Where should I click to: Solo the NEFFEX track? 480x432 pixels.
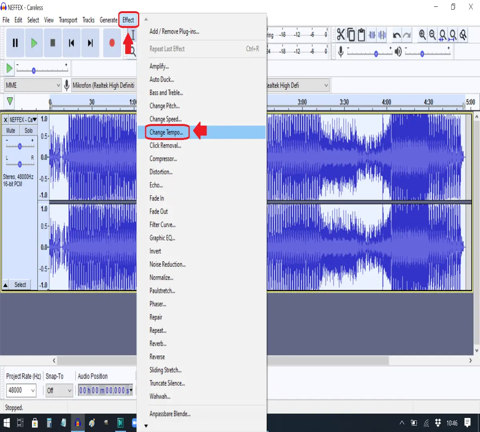click(28, 130)
